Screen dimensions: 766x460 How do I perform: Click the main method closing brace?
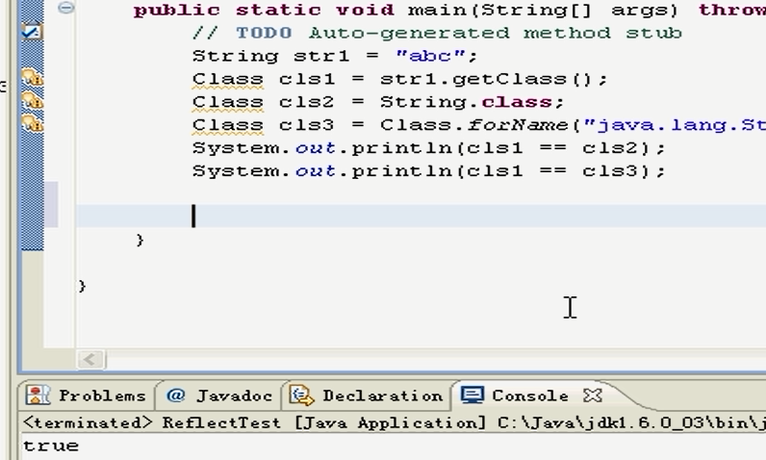click(140, 240)
